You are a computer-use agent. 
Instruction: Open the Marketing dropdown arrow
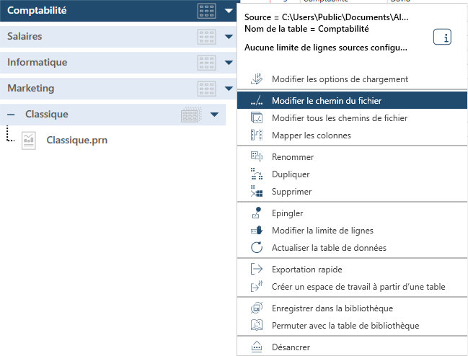coord(229,89)
